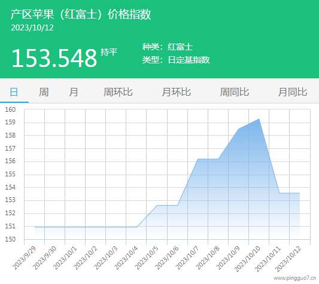
Task: Open the 周环比 tab
Action: 118,92
